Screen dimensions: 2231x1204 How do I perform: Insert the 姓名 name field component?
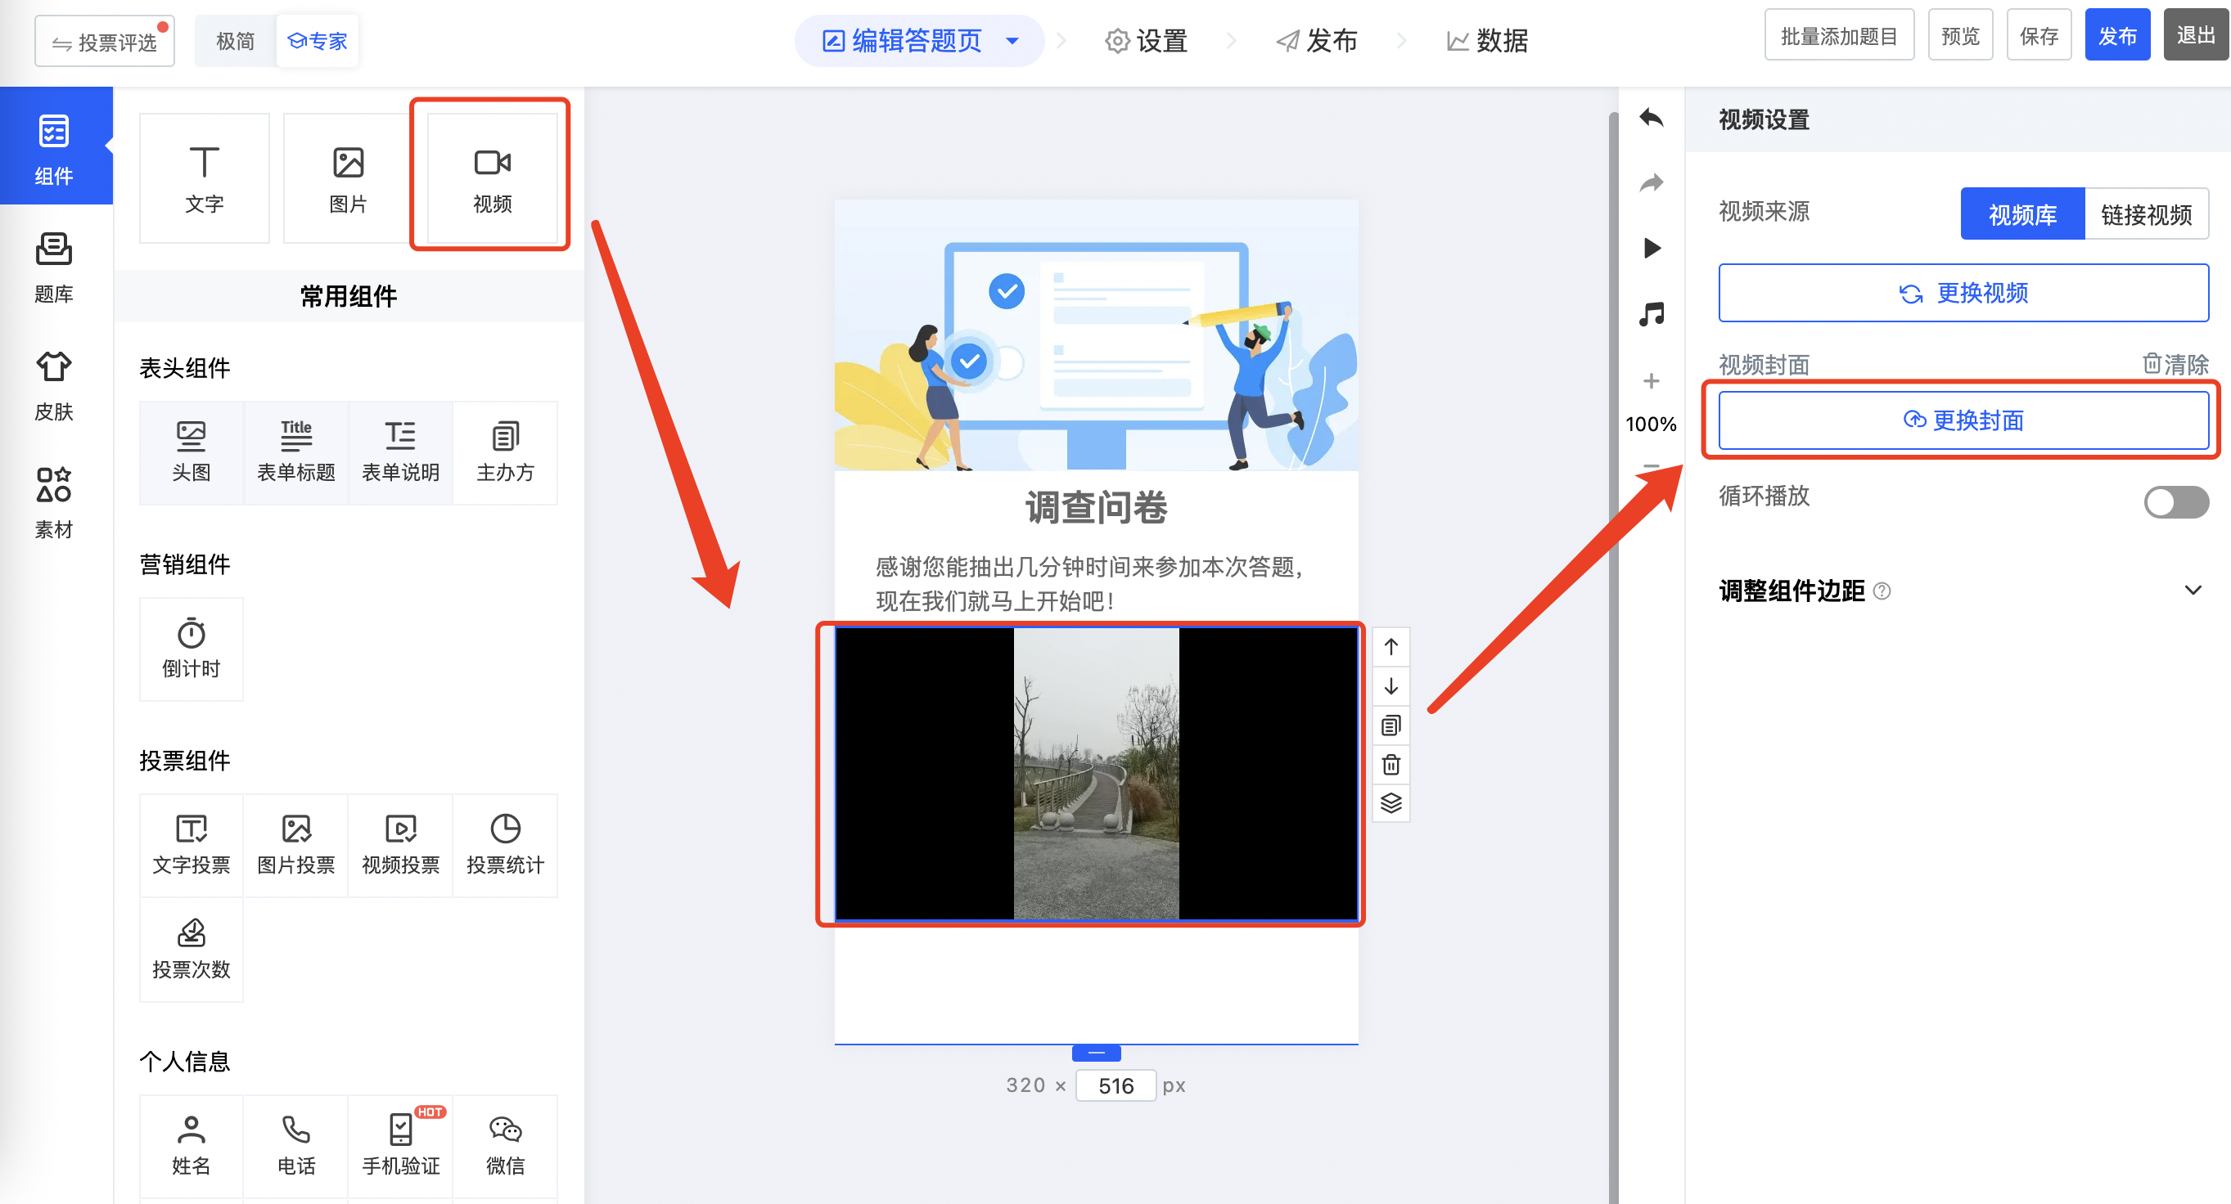point(192,1147)
